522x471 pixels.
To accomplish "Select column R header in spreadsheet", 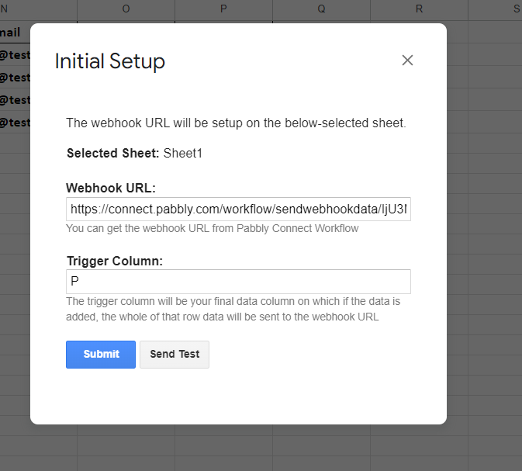I will click(x=419, y=9).
